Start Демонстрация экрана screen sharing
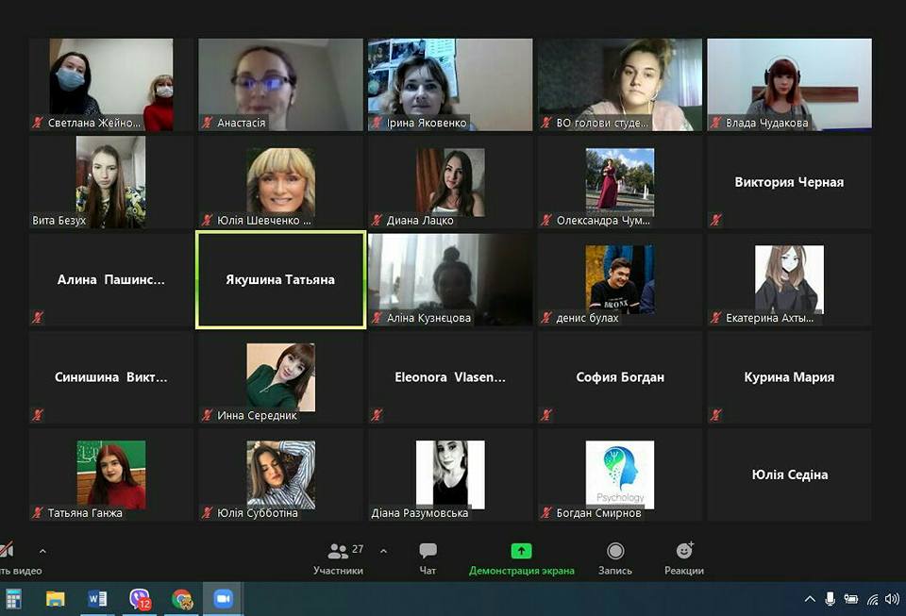The height and width of the screenshot is (616, 906). pyautogui.click(x=521, y=557)
